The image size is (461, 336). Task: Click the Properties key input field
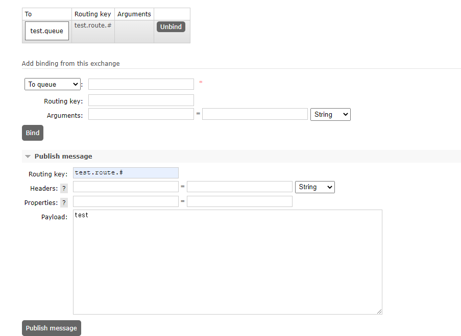(126, 201)
